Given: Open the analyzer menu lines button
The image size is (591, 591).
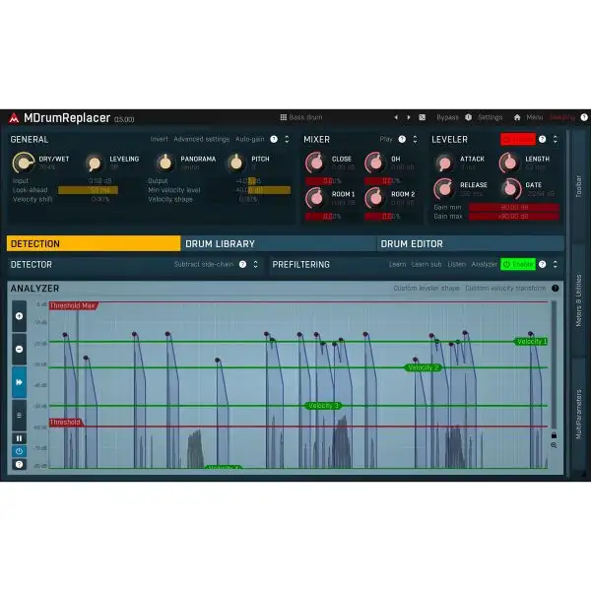Looking at the screenshot, I should tap(20, 415).
